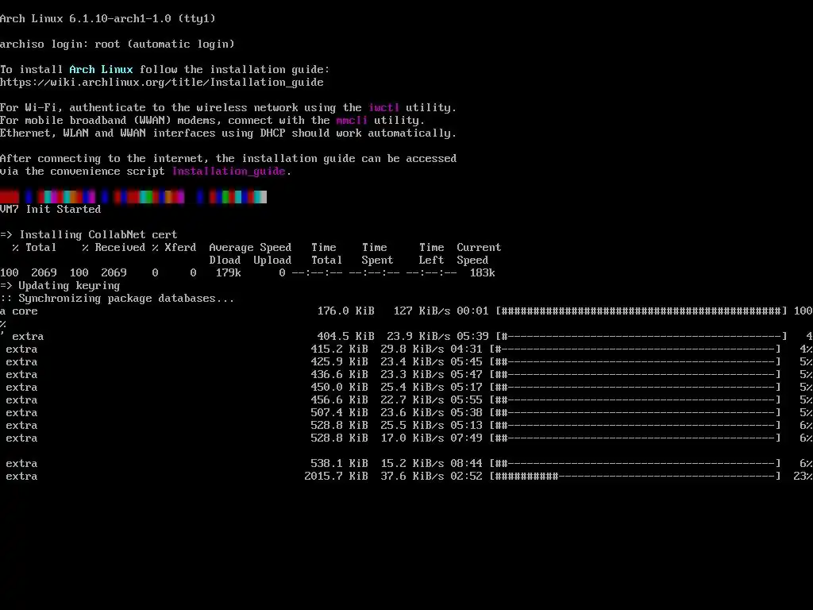Click the '% Received' column header

(114, 248)
